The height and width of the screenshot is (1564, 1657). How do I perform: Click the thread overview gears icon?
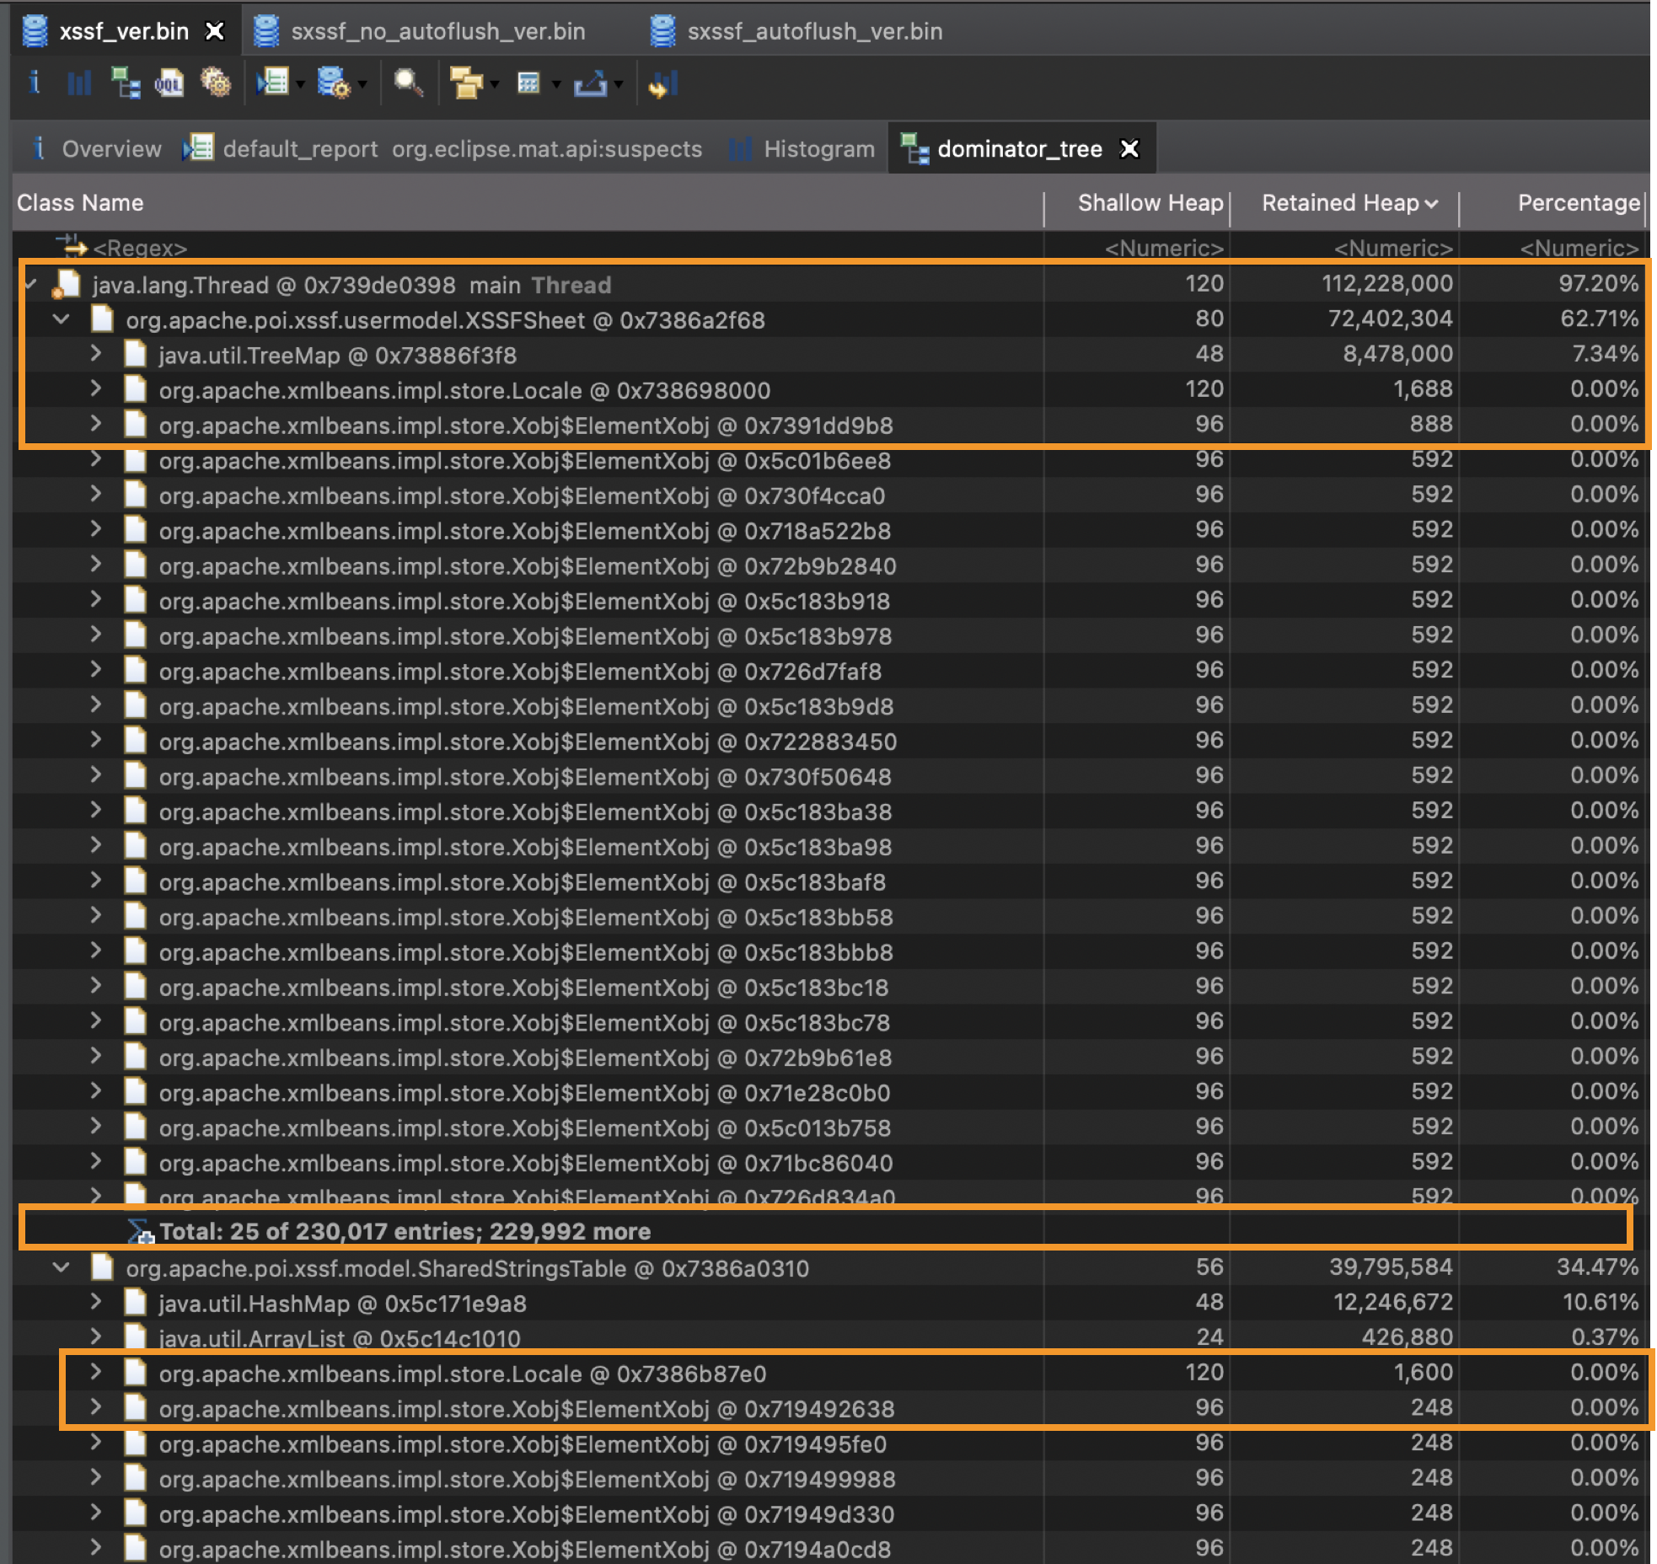216,83
